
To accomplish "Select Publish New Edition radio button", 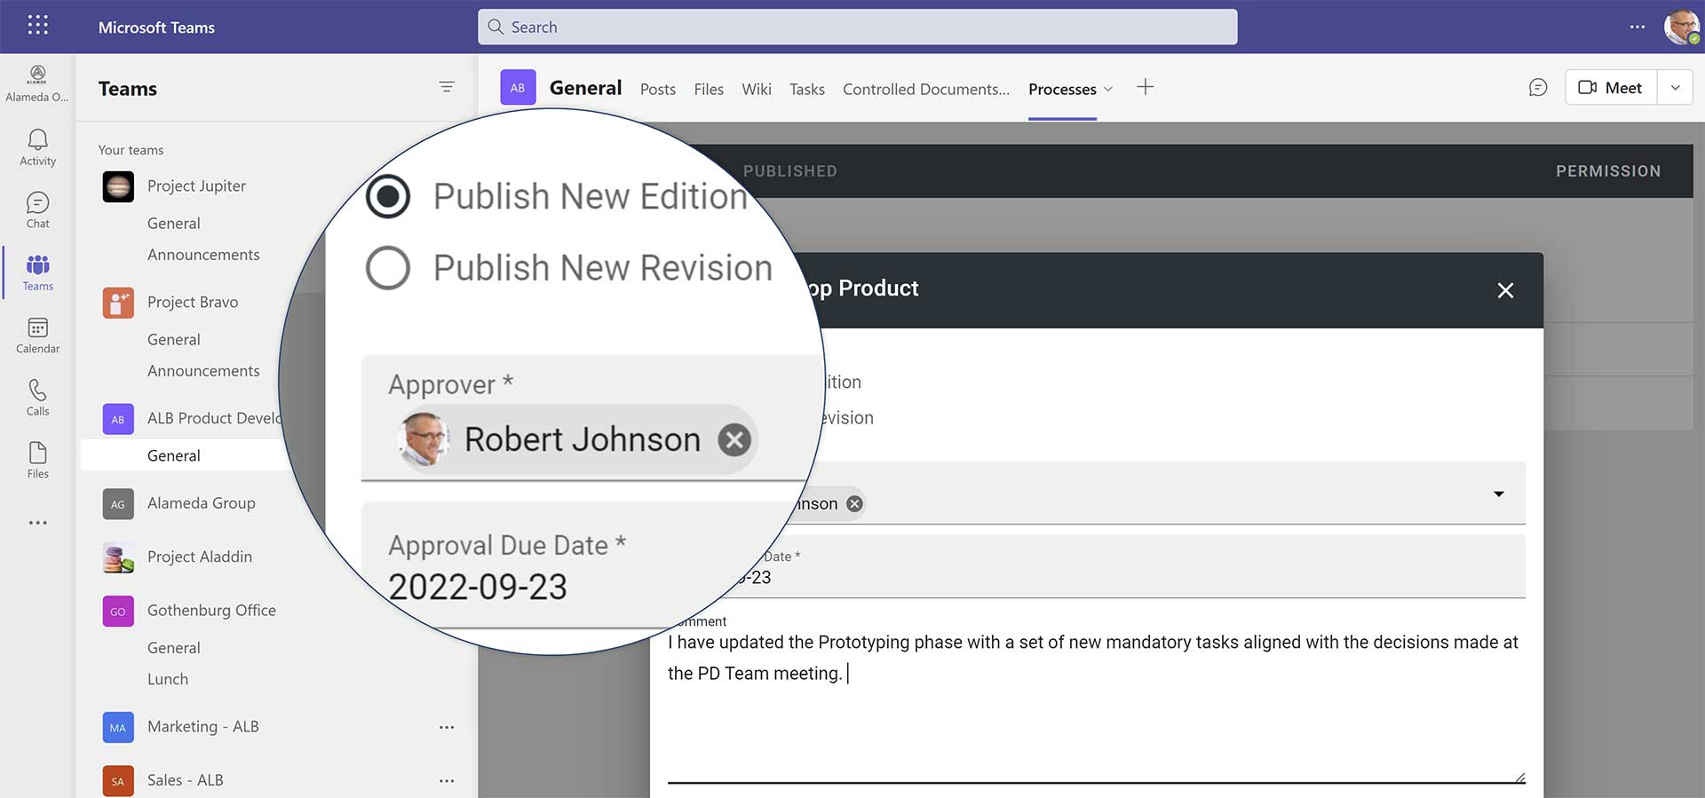I will tap(388, 196).
